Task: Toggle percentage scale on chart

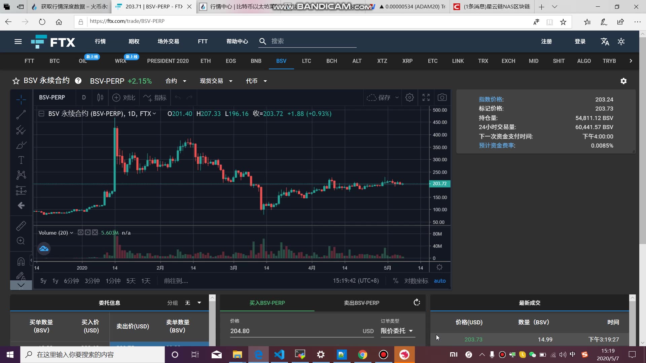Action: (x=396, y=281)
